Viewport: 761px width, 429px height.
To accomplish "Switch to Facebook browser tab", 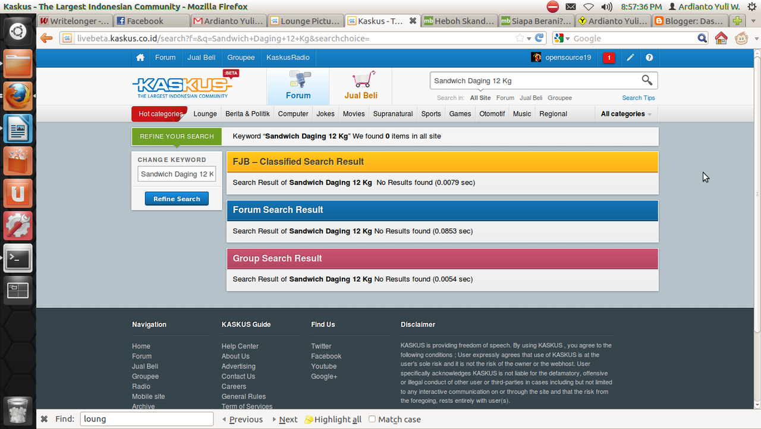I will 151,21.
